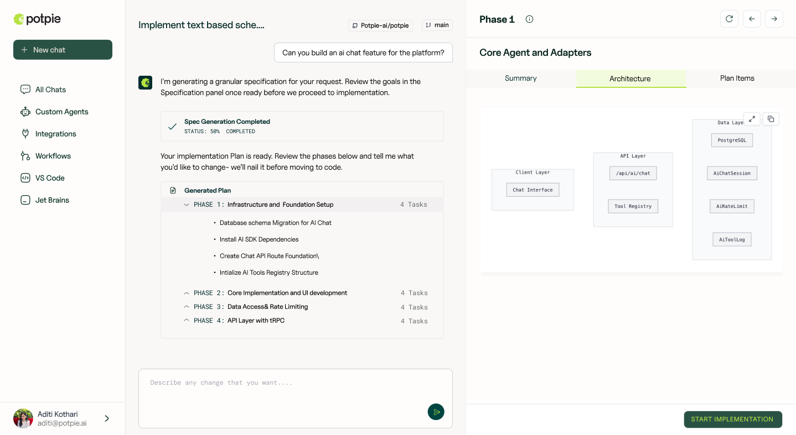Screen dimensions: 796x435
Task: Click the Core Agent and Adapters heading
Action: point(535,53)
